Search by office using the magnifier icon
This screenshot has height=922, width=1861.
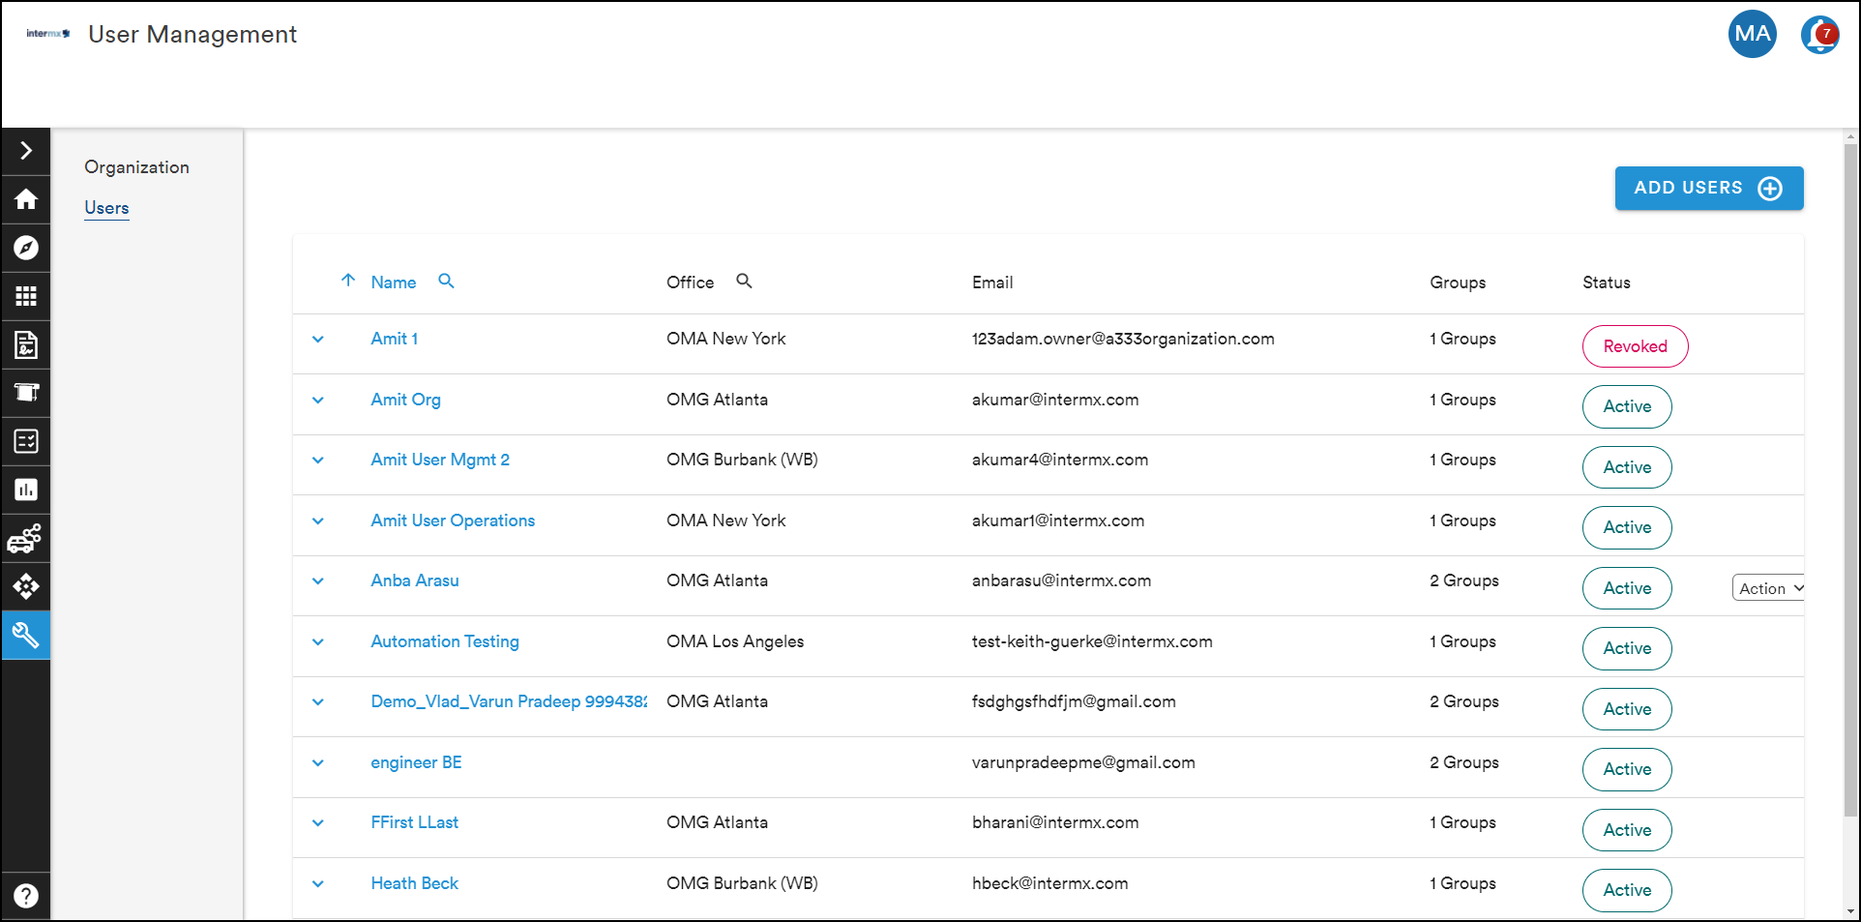[744, 281]
